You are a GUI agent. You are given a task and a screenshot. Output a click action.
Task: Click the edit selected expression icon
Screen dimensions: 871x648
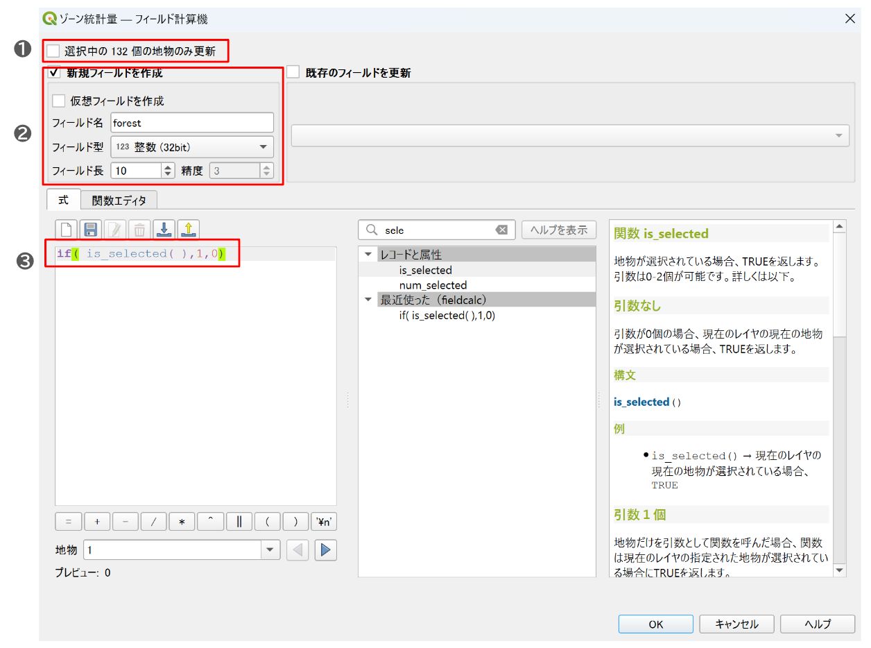pos(115,230)
